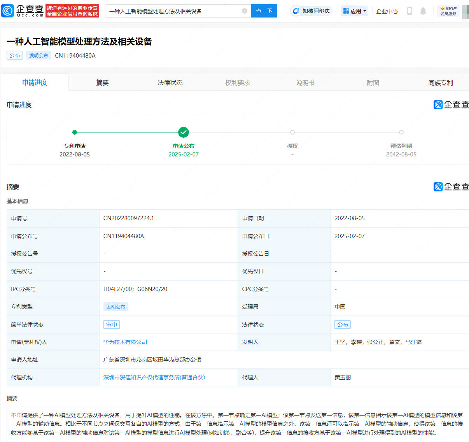The width and height of the screenshot is (469, 442).
Task: Click publication number CN119404480A in table
Action: point(124,236)
